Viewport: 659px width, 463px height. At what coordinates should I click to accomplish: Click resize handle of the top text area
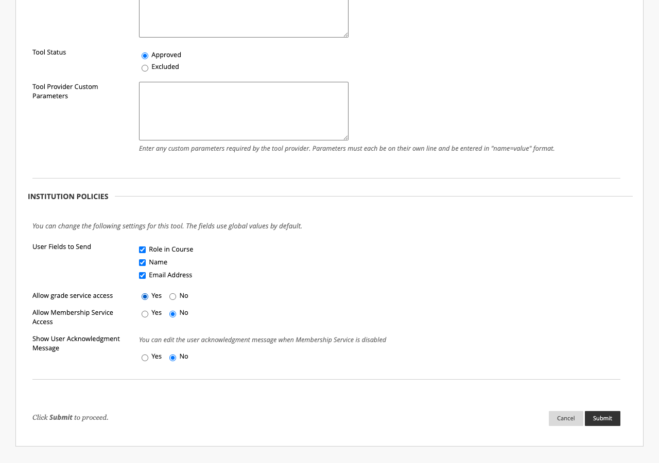345,34
